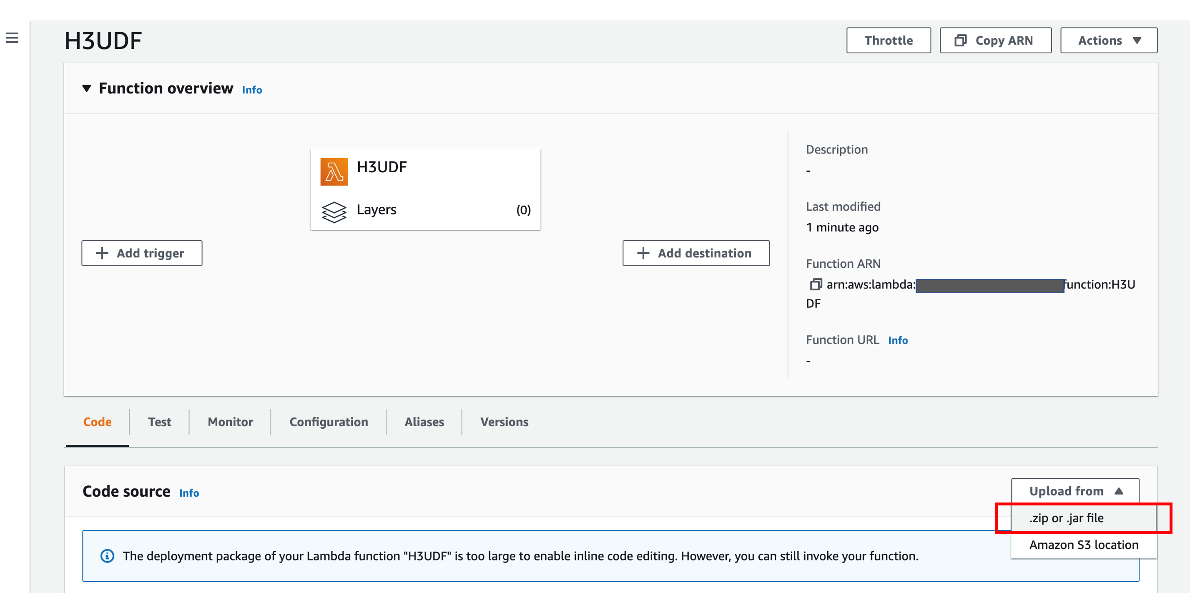Open Info link next to Function overview
Viewport: 1190px width, 593px height.
click(x=252, y=90)
